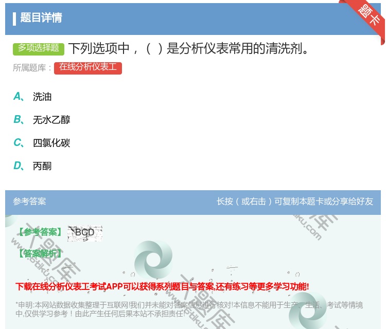The height and width of the screenshot is (329, 386).
Task: Choose option A 洗油
Action: [x=32, y=97]
